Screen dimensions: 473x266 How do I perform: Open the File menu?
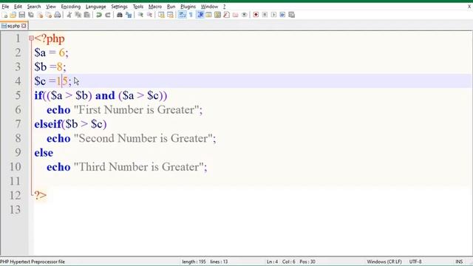pos(5,7)
